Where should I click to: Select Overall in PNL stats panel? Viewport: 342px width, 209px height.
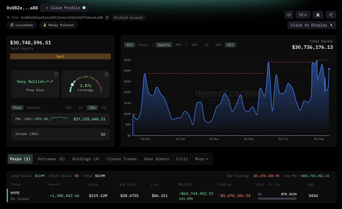tap(34, 108)
